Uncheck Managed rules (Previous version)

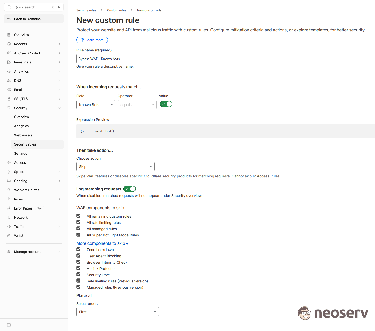pyautogui.click(x=78, y=287)
